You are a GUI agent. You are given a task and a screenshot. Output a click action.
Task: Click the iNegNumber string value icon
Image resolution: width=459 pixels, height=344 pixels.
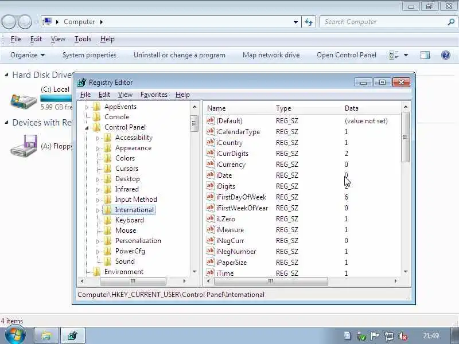click(x=210, y=251)
